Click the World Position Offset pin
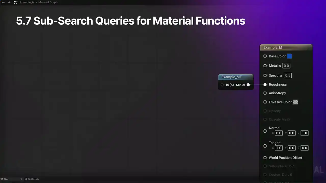Image resolution: width=326 pixels, height=183 pixels. click(x=265, y=158)
